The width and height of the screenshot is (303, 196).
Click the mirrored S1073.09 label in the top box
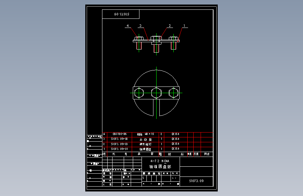pyautogui.click(x=122, y=14)
